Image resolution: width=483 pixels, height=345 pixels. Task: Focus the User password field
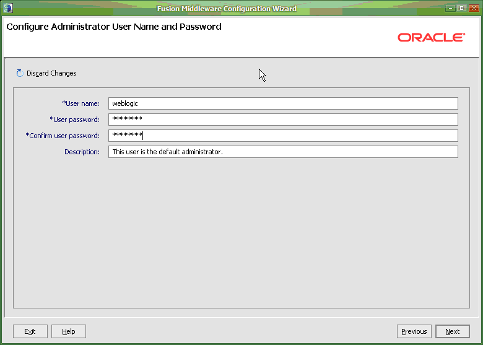283,120
